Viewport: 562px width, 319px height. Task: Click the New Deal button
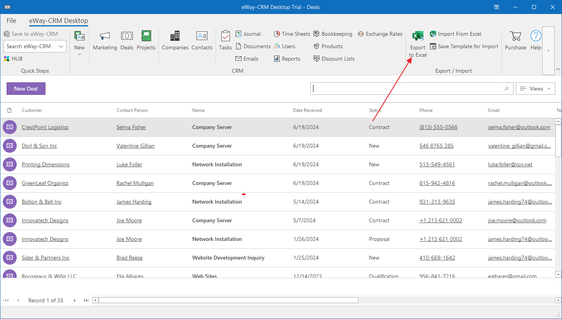(x=26, y=89)
